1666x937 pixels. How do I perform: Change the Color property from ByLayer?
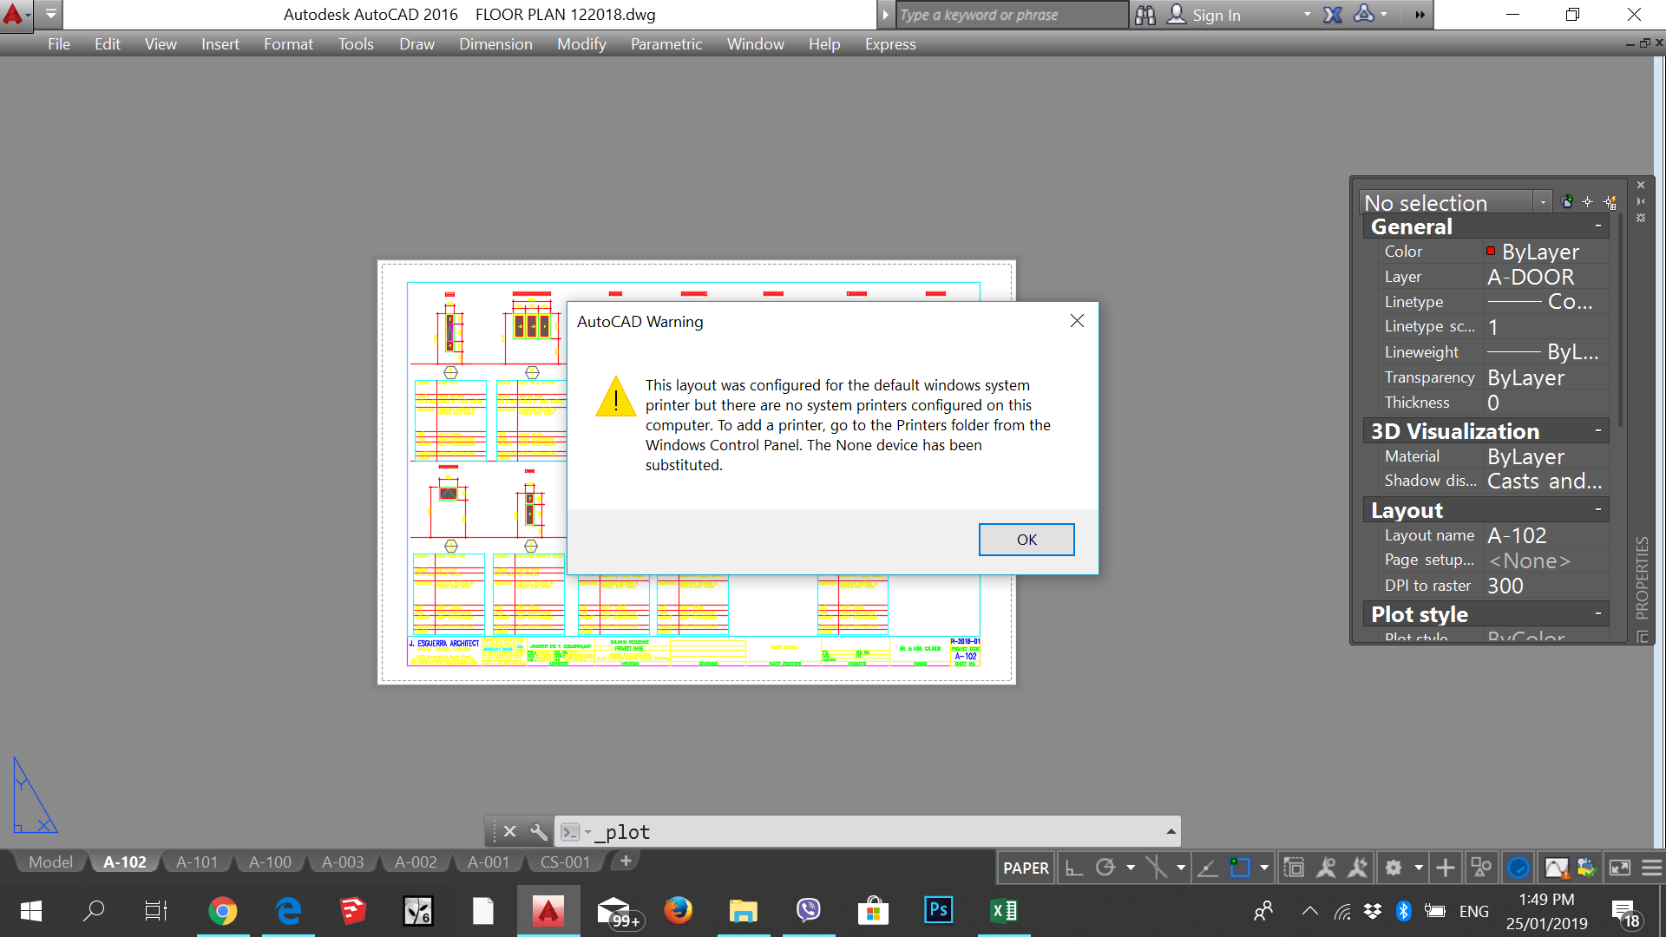pyautogui.click(x=1545, y=252)
